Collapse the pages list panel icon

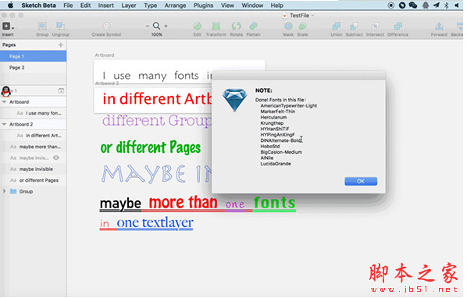coord(61,90)
